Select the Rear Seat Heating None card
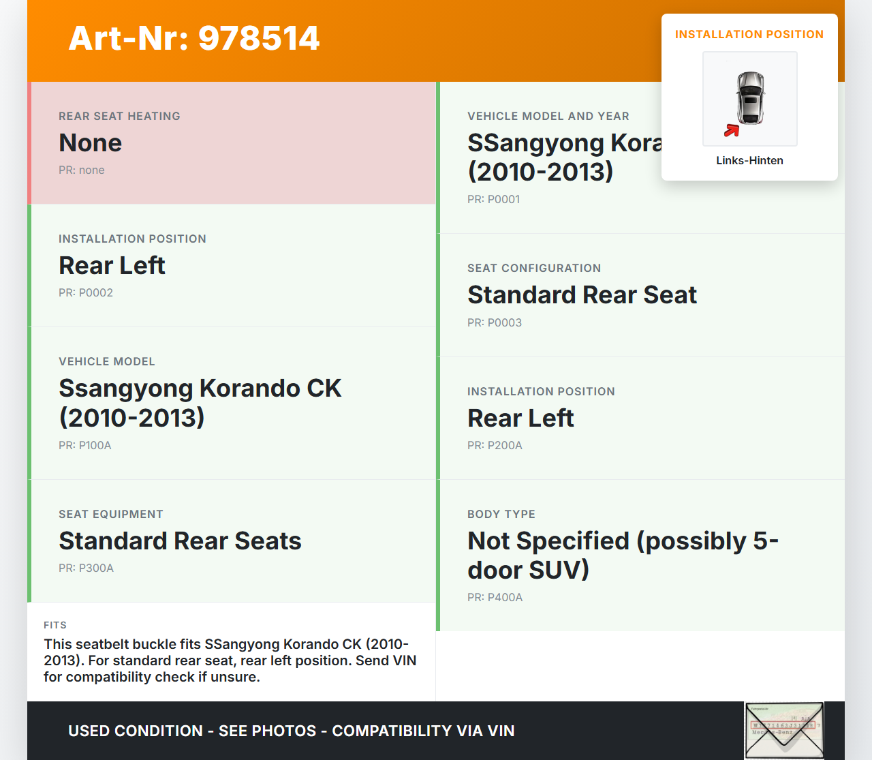The width and height of the screenshot is (872, 760). pyautogui.click(x=232, y=143)
